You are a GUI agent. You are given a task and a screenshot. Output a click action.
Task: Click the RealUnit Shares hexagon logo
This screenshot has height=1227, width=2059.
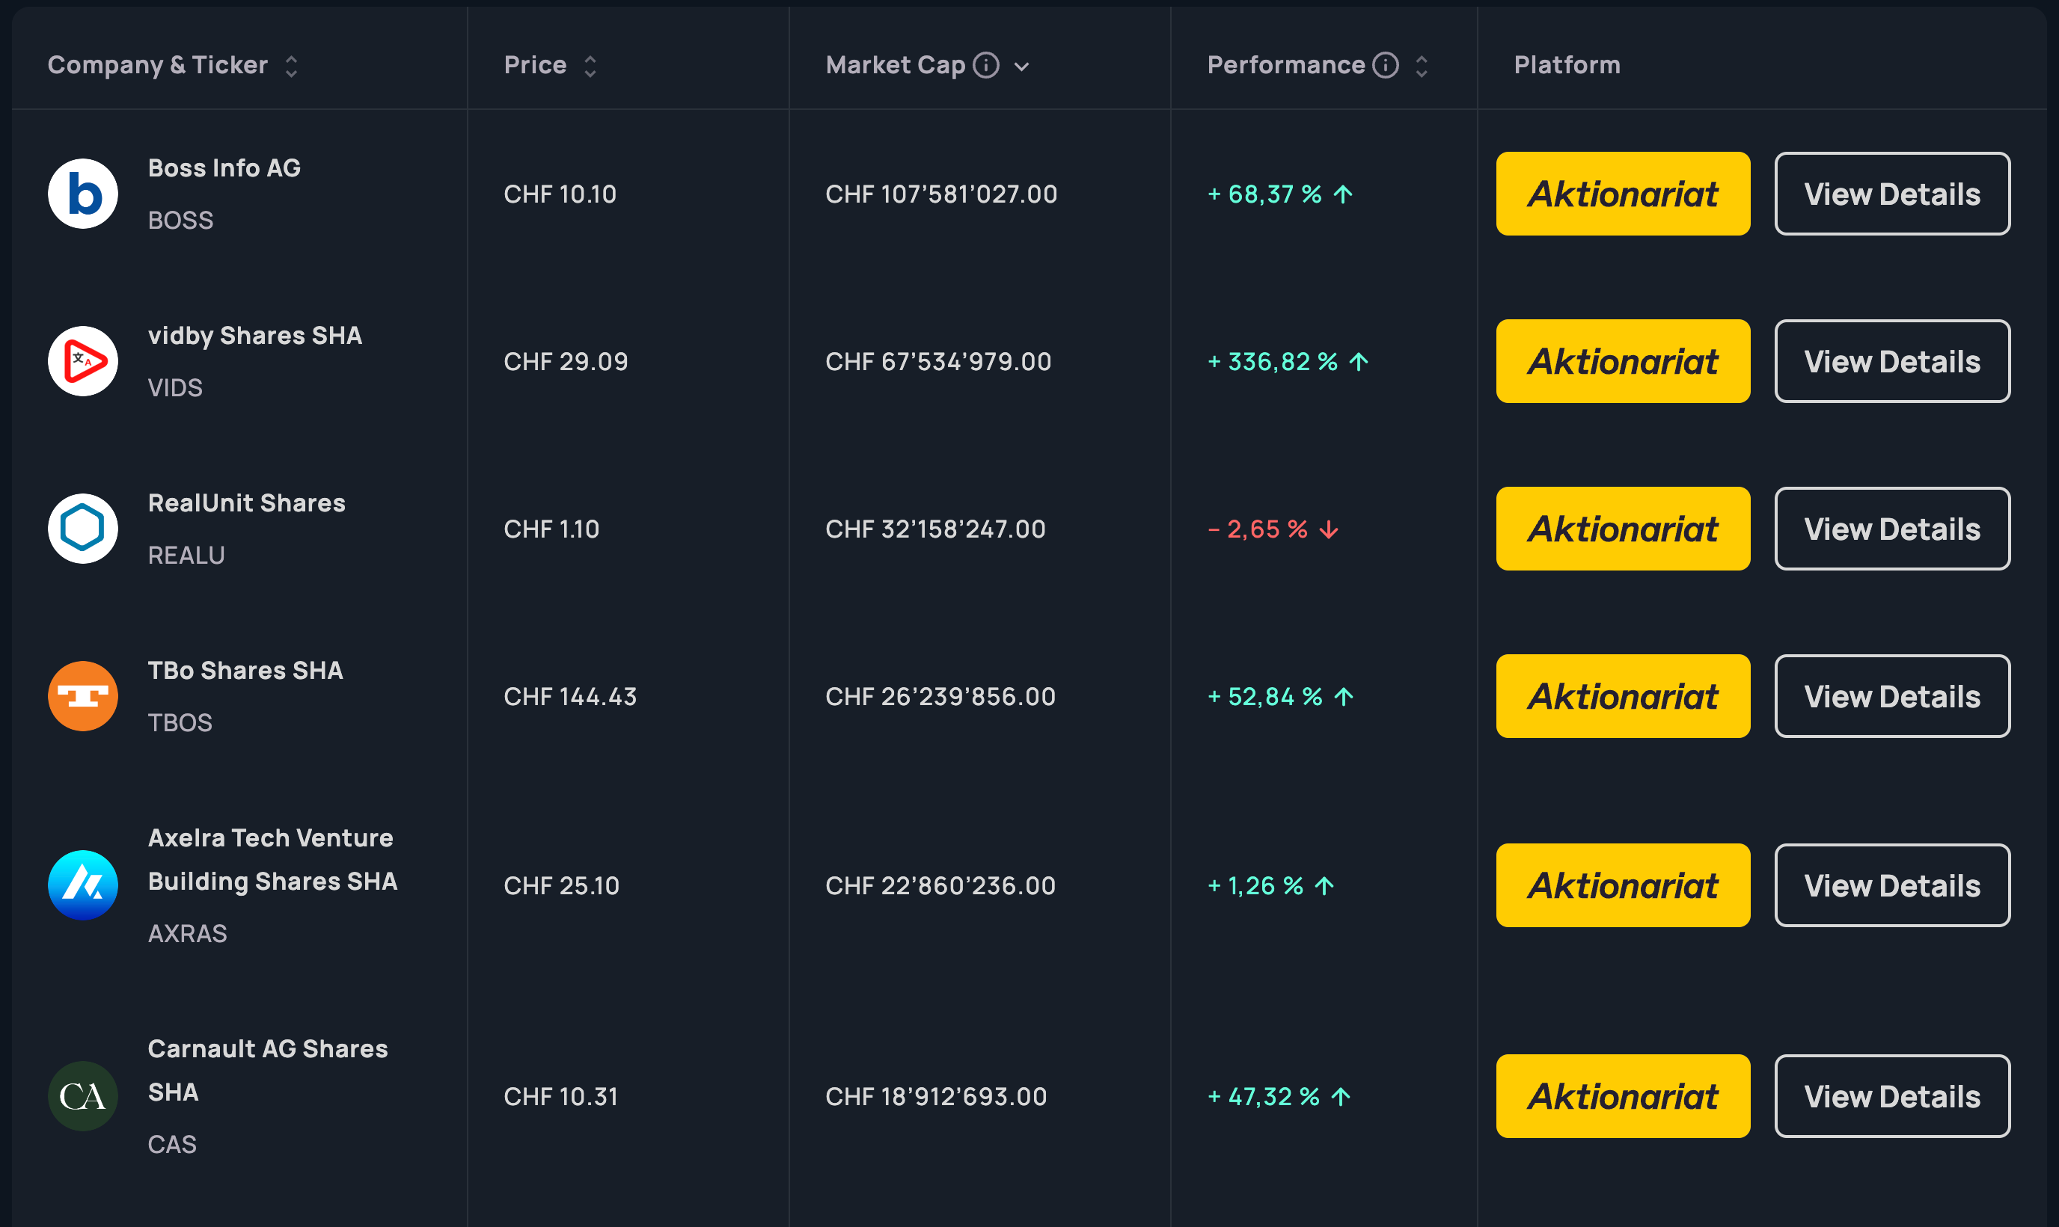(83, 529)
